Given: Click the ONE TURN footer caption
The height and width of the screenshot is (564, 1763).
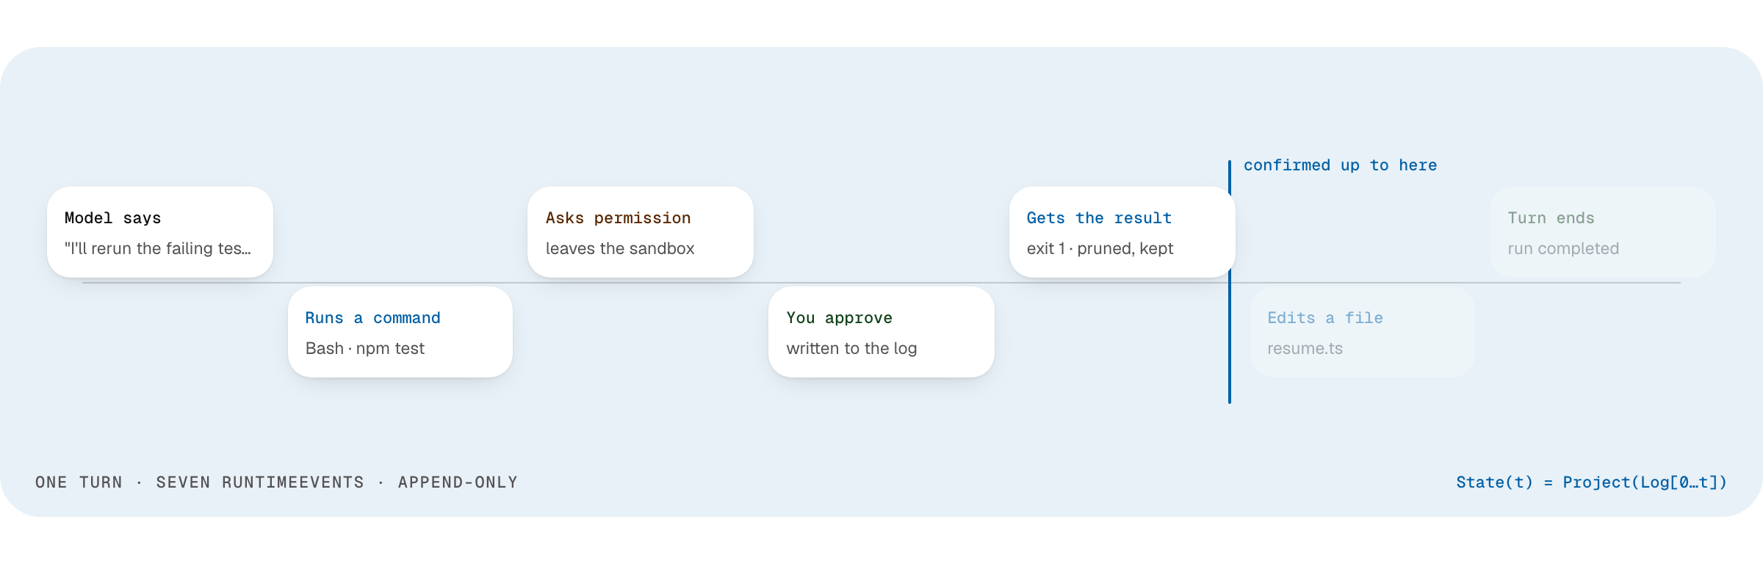Looking at the screenshot, I should pos(79,482).
